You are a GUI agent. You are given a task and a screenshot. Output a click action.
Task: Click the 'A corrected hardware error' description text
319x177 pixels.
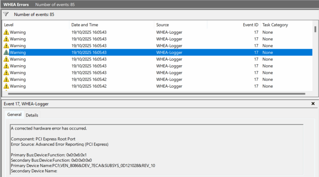pyautogui.click(x=49, y=128)
